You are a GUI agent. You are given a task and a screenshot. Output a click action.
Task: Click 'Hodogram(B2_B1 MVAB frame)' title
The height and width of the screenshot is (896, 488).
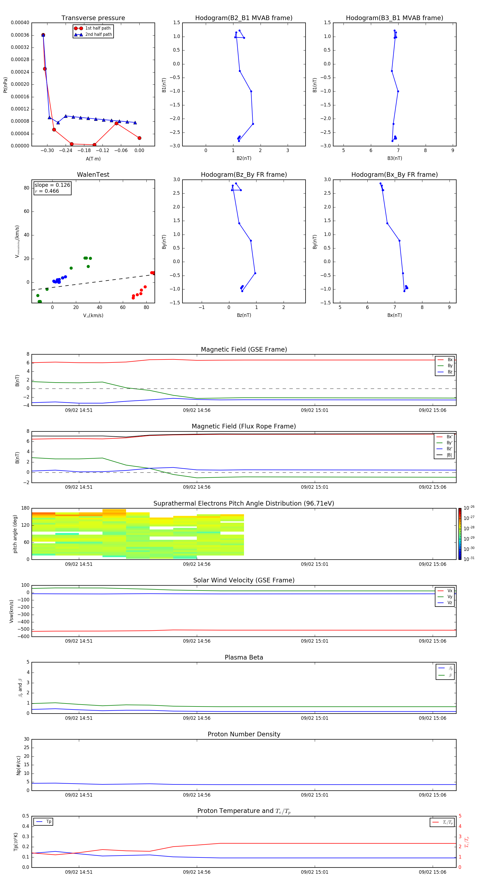[x=244, y=18]
